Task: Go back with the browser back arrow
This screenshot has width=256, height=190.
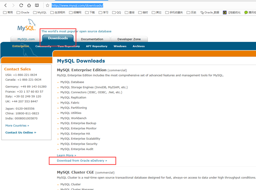Action: tap(6, 6)
